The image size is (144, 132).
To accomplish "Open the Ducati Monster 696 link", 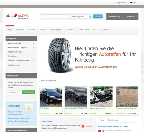I will click(98, 108).
